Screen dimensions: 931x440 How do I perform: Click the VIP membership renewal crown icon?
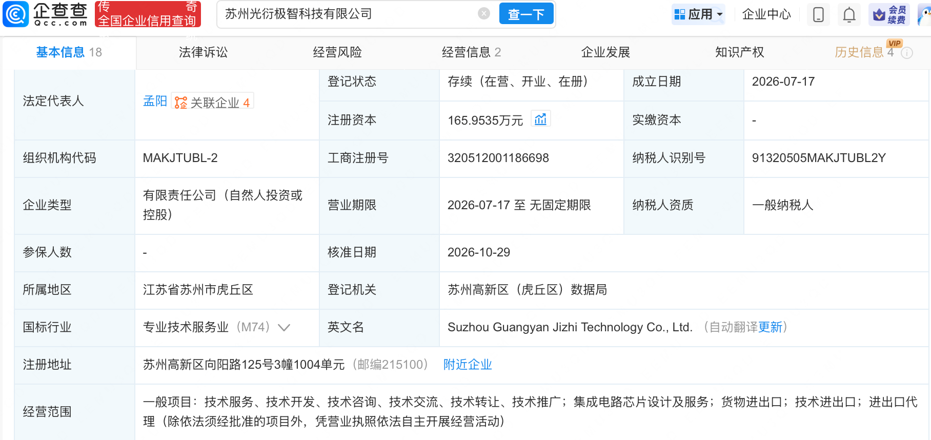point(889,14)
